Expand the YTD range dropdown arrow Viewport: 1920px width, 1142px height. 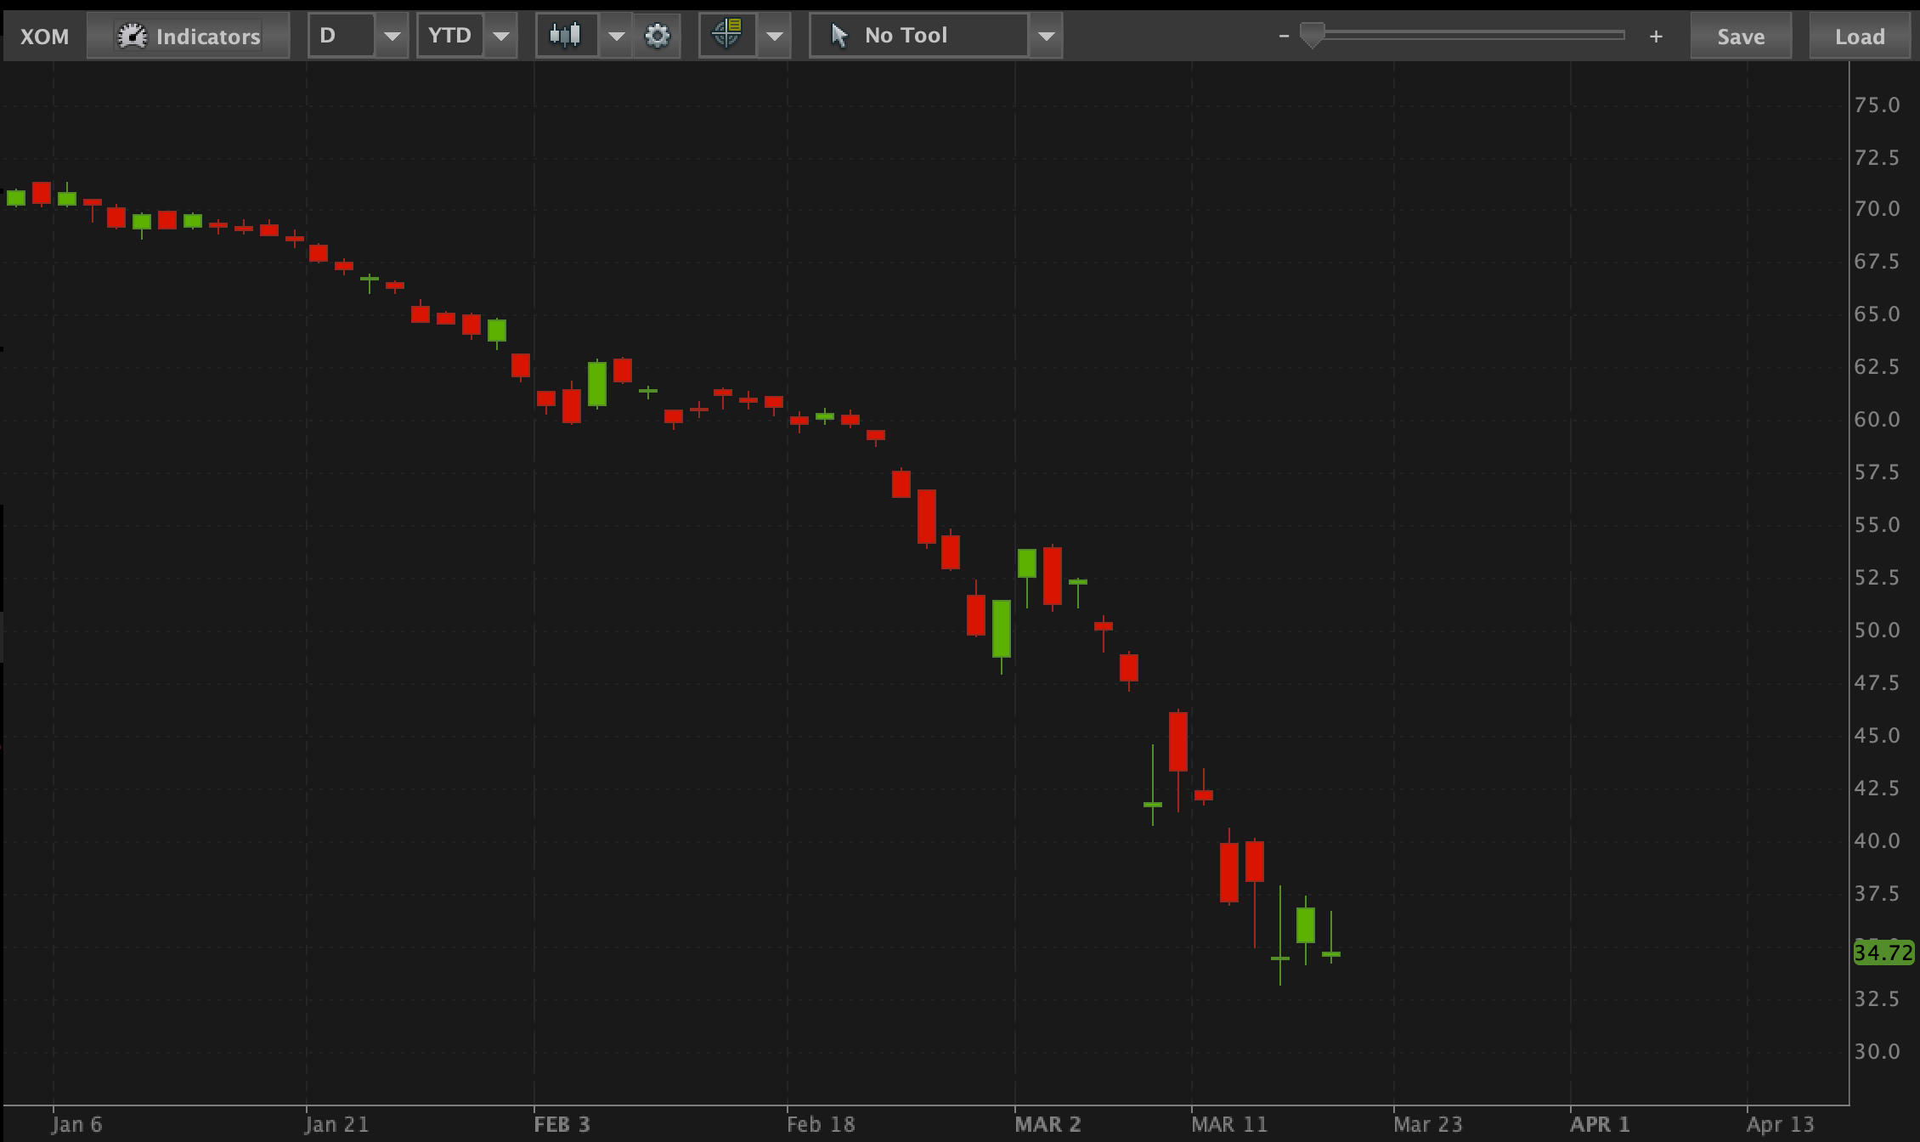click(500, 36)
